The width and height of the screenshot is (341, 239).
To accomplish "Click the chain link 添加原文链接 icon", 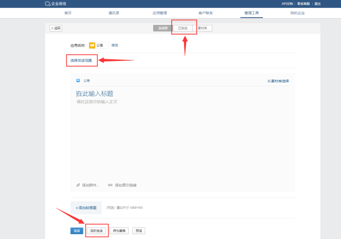I will click(110, 185).
